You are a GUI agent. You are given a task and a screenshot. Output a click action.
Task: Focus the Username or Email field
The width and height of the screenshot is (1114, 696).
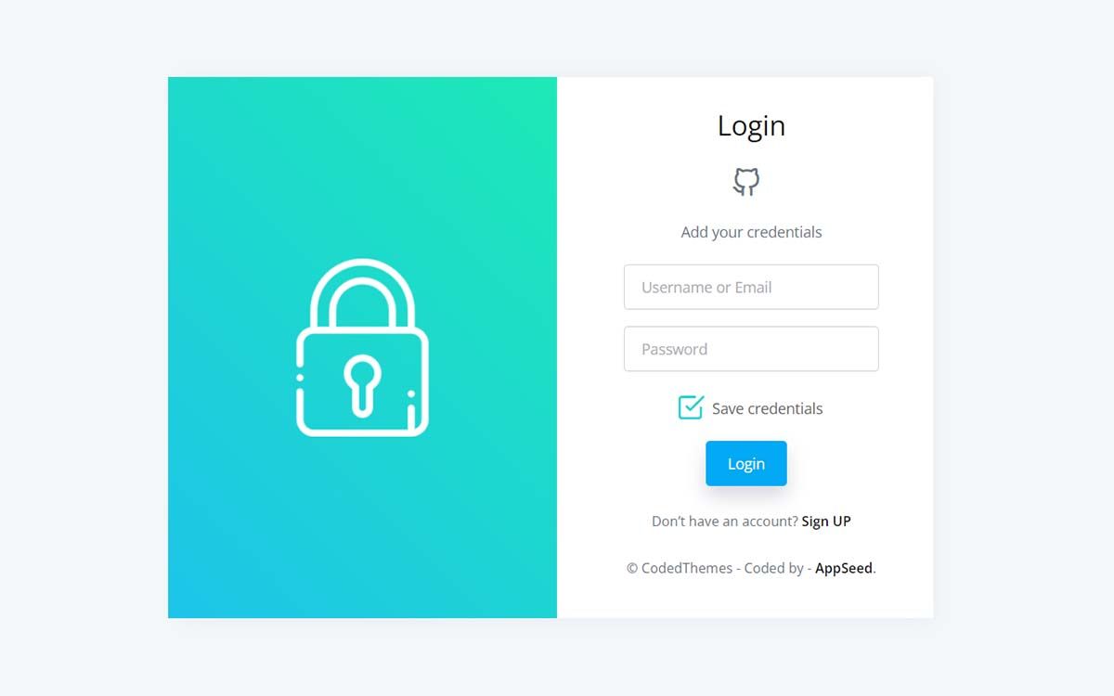coord(751,287)
